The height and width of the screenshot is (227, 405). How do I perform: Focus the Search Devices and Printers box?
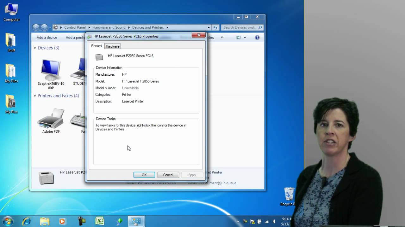[242, 27]
